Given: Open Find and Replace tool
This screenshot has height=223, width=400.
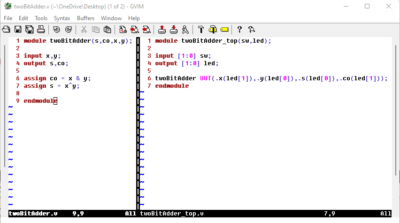Looking at the screenshot, I should point(123,30).
